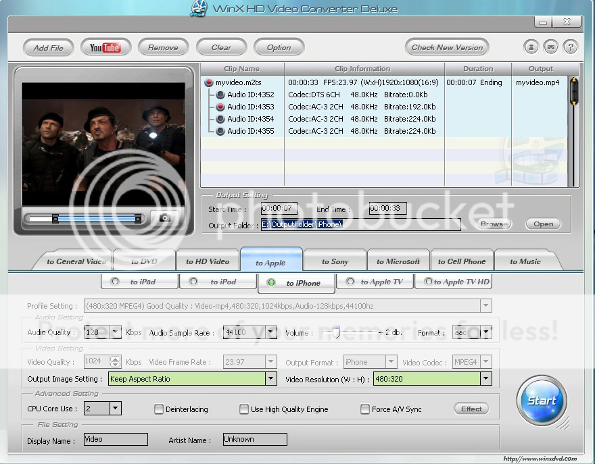Switch to the to HD Video tab
The width and height of the screenshot is (595, 464).
(x=208, y=261)
